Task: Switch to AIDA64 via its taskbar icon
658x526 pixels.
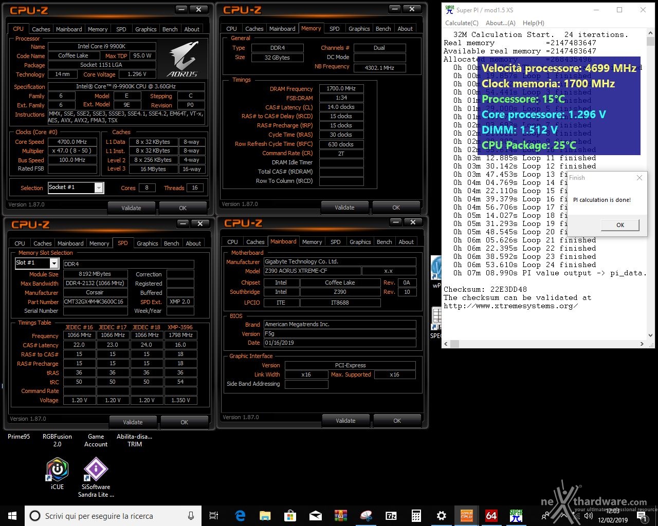Action: [491, 516]
